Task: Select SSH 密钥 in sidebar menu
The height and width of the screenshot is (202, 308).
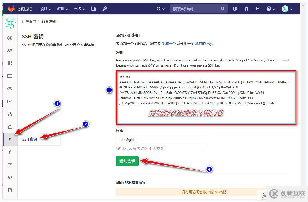Action: [30, 139]
